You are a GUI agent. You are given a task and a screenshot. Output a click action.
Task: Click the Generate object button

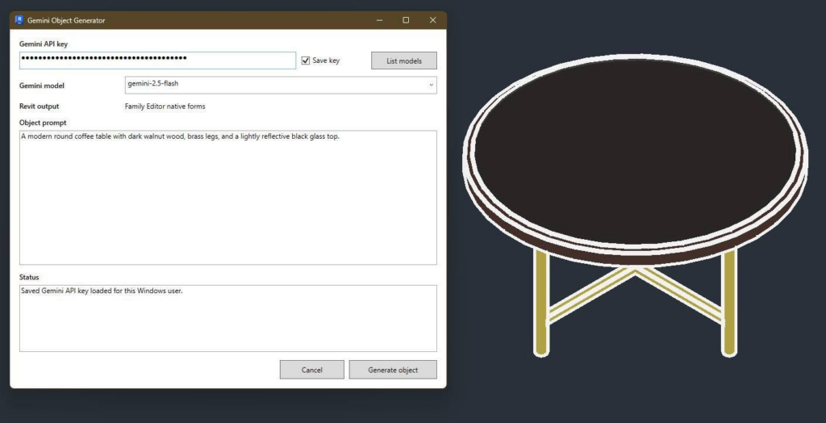tap(393, 370)
